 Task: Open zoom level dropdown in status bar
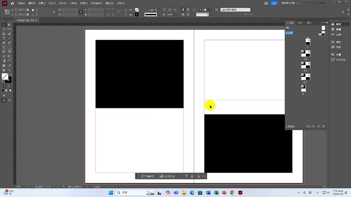(24, 187)
